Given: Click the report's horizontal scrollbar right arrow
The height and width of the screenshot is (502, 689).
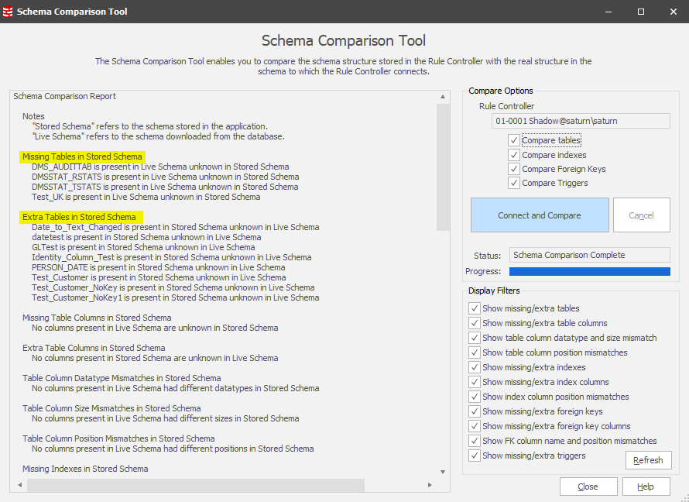Looking at the screenshot, I should pyautogui.click(x=430, y=485).
